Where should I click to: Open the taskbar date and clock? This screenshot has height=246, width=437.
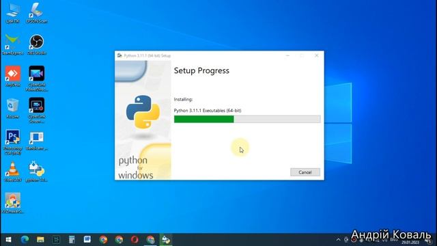[x=410, y=242]
